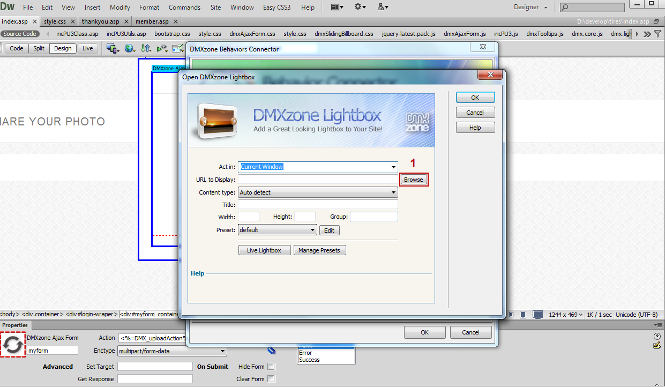Screen dimensions: 665x387
Task: Open the Easy CSS3 menu
Action: [277, 8]
